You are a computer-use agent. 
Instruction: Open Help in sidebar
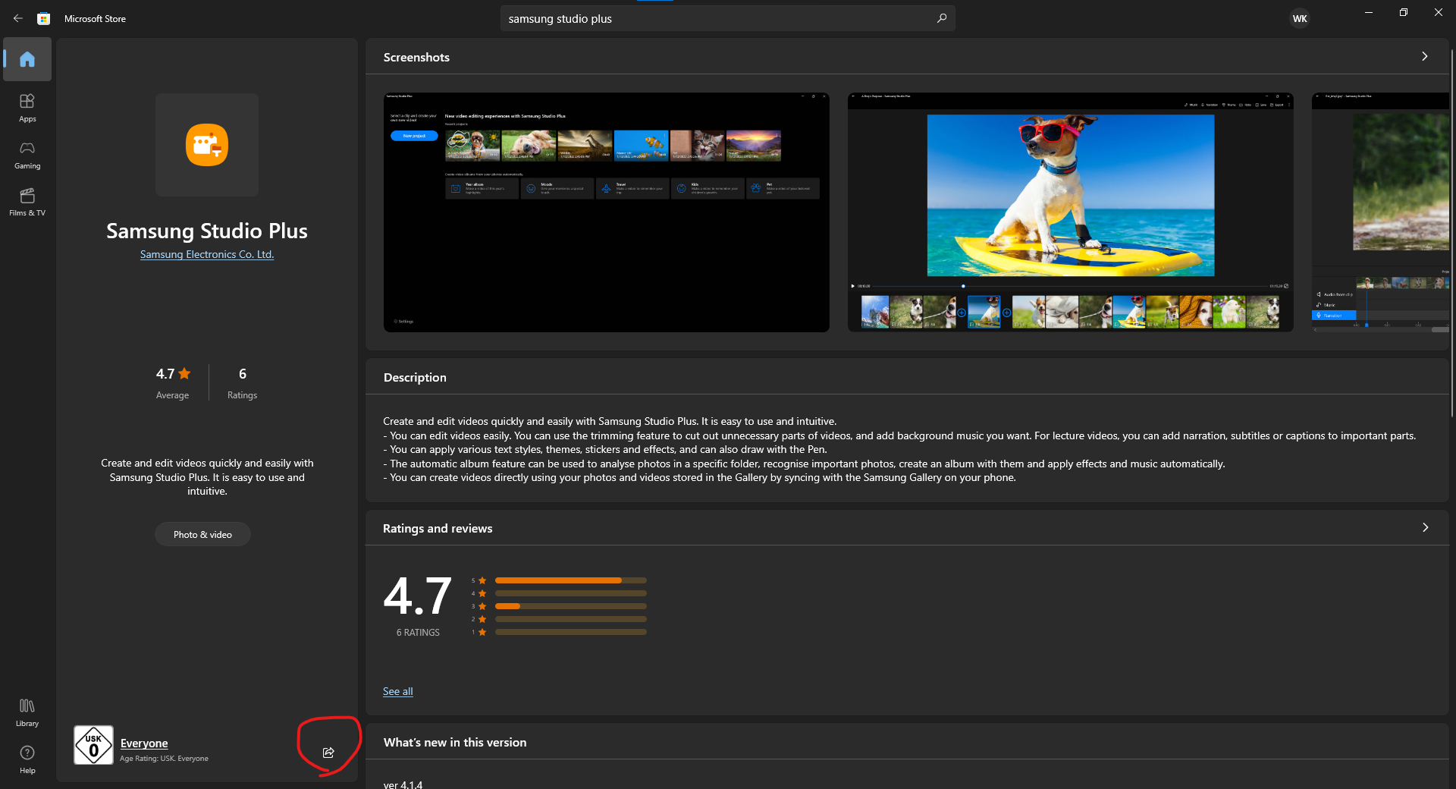click(x=27, y=759)
